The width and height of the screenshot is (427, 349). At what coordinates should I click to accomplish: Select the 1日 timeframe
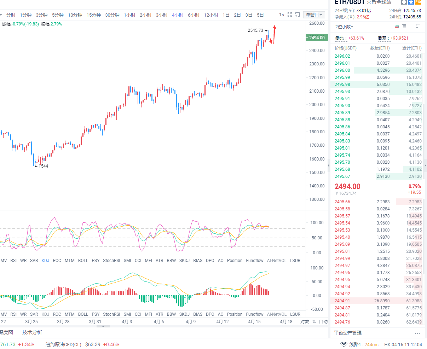(x=226, y=15)
